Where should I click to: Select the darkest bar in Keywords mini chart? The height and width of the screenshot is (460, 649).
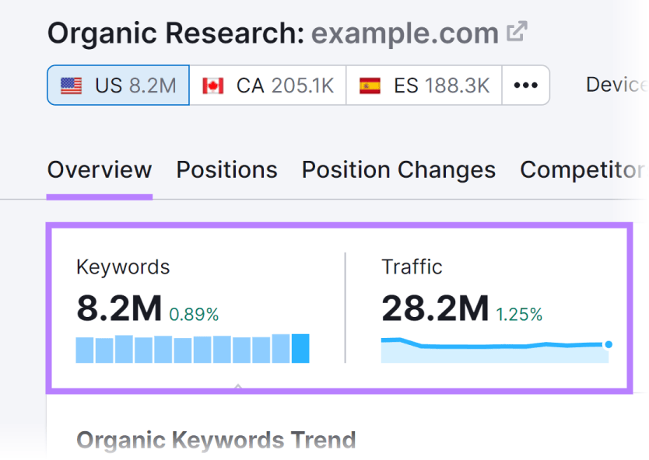(x=302, y=350)
